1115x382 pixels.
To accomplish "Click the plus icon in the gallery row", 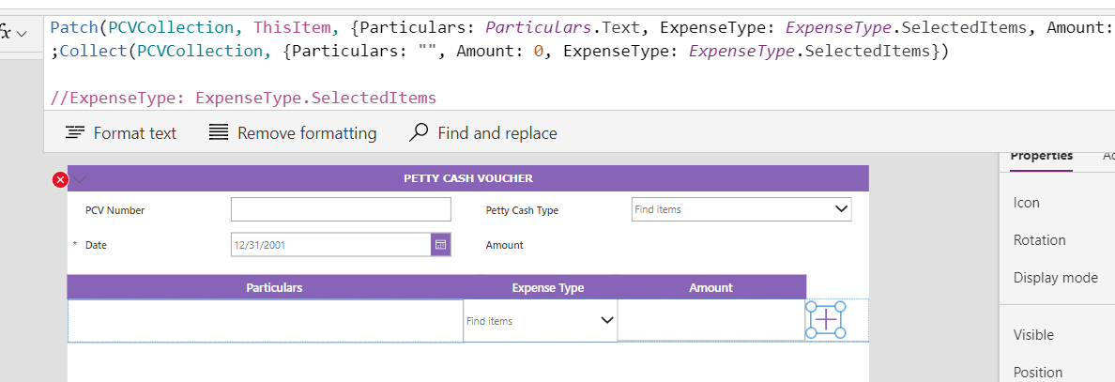I will pyautogui.click(x=825, y=320).
